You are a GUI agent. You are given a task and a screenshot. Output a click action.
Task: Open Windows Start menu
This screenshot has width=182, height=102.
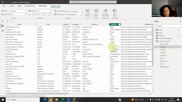pos(3,99)
